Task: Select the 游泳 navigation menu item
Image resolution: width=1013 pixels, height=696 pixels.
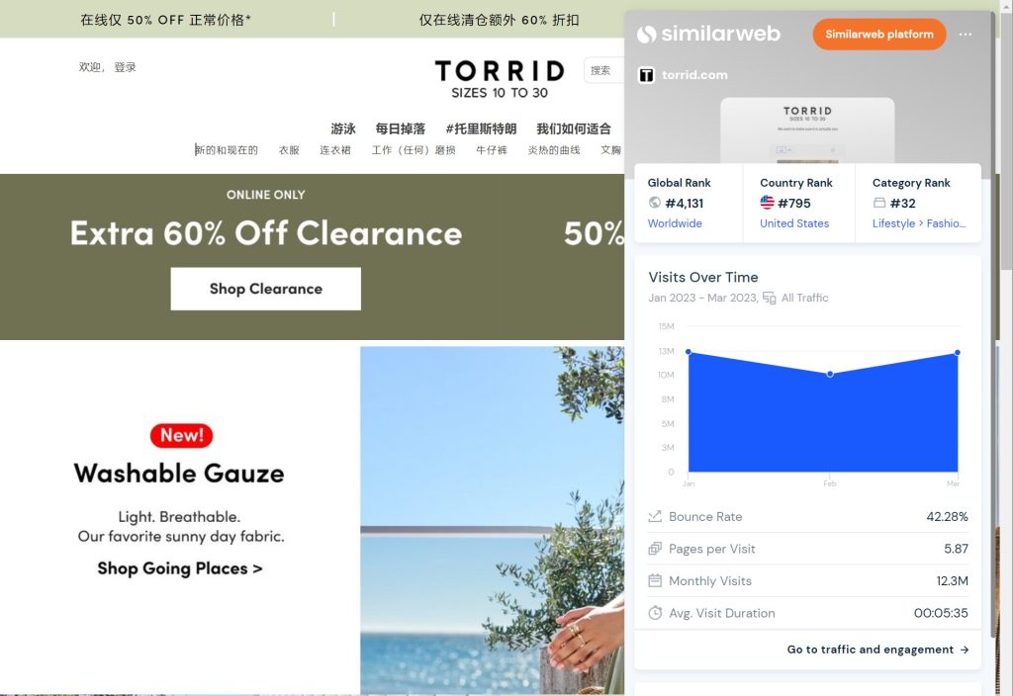Action: tap(343, 129)
